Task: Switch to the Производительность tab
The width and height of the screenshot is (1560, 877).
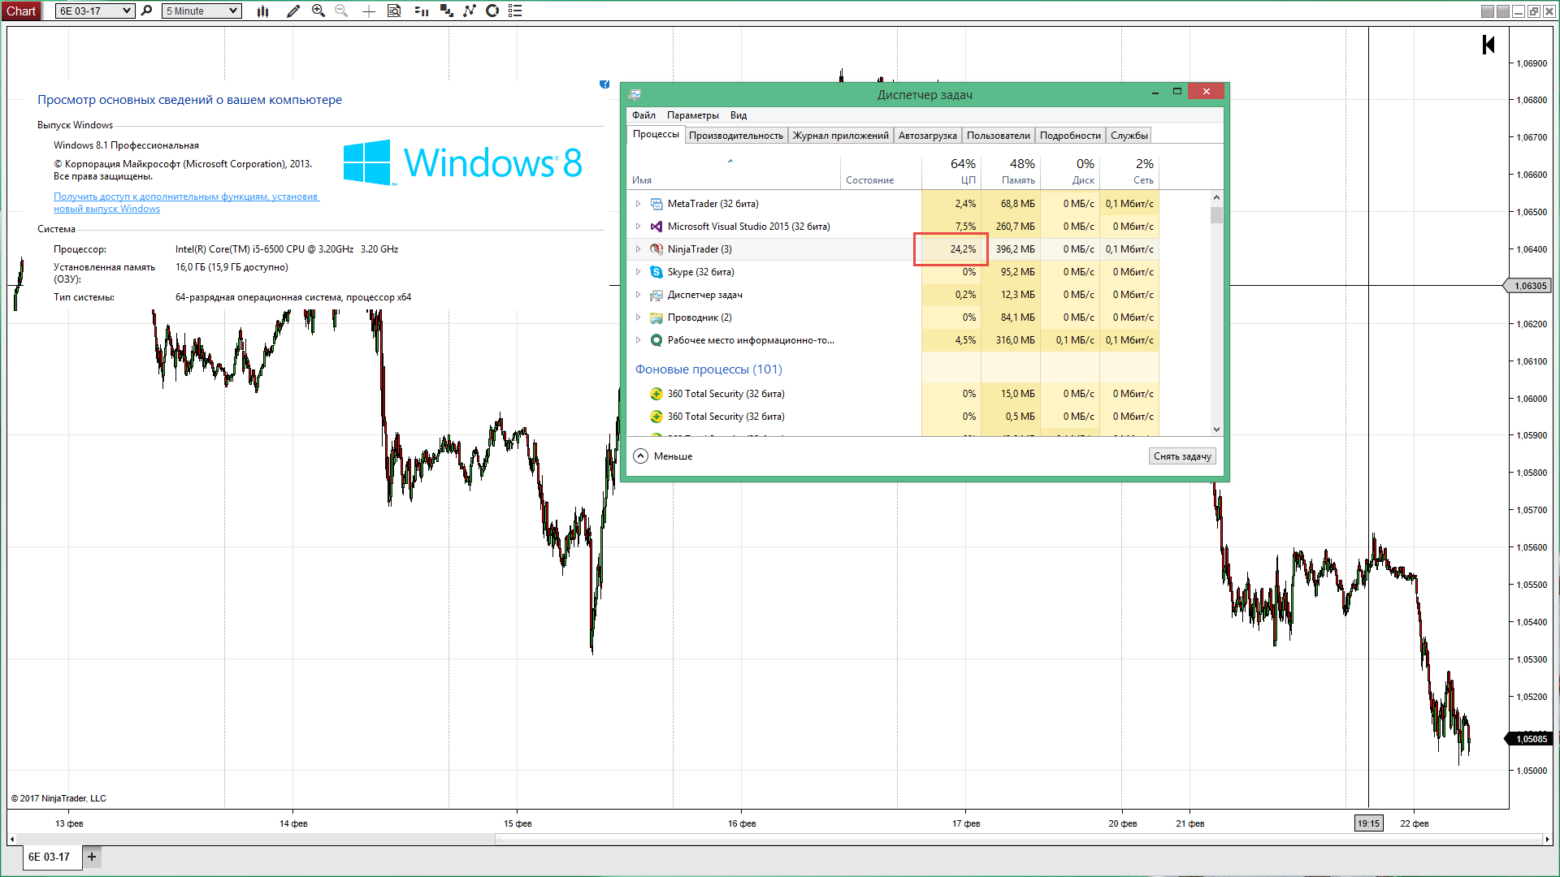Action: coord(735,136)
